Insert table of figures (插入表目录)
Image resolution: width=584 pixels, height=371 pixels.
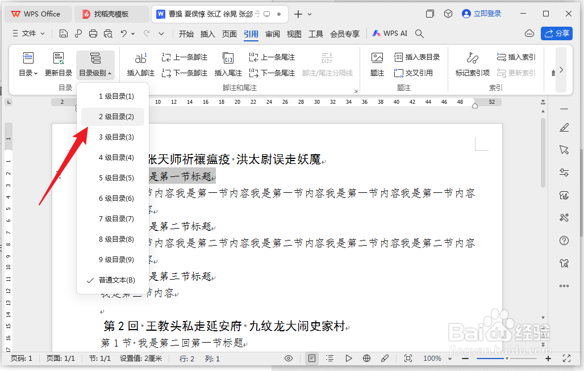pyautogui.click(x=417, y=57)
